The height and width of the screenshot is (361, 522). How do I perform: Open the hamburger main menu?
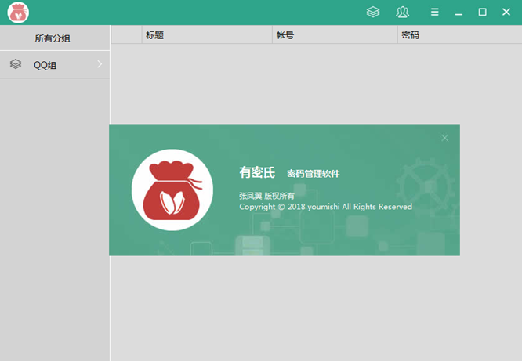tap(434, 12)
